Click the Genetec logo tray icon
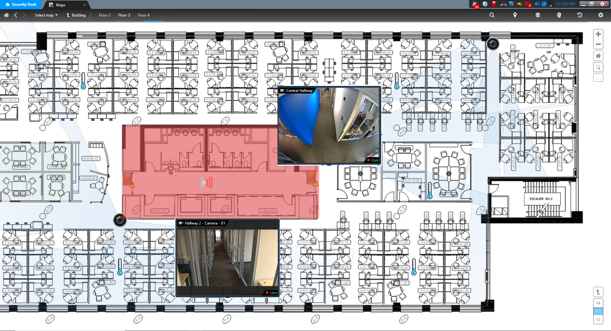The width and height of the screenshot is (611, 331). (x=485, y=4)
